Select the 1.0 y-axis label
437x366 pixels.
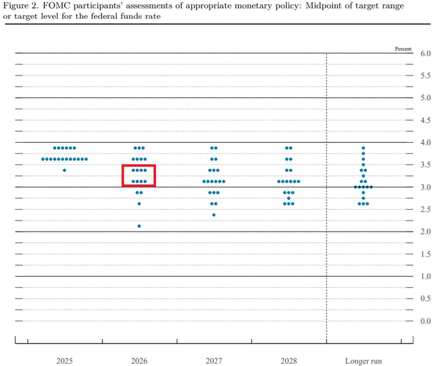click(426, 276)
